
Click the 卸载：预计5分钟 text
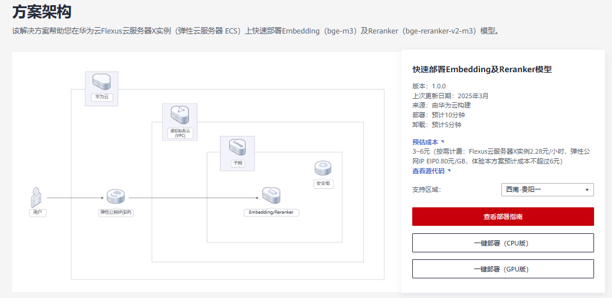click(x=437, y=125)
